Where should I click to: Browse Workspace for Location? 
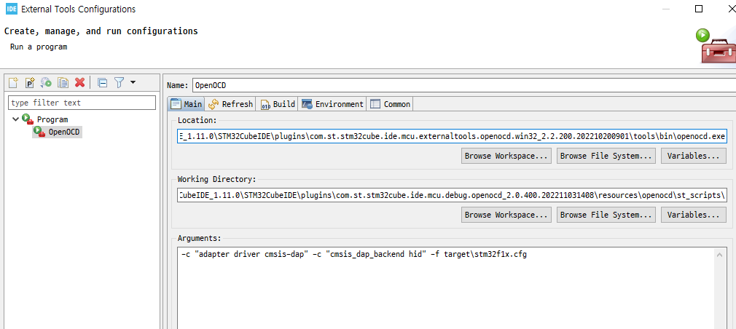506,156
